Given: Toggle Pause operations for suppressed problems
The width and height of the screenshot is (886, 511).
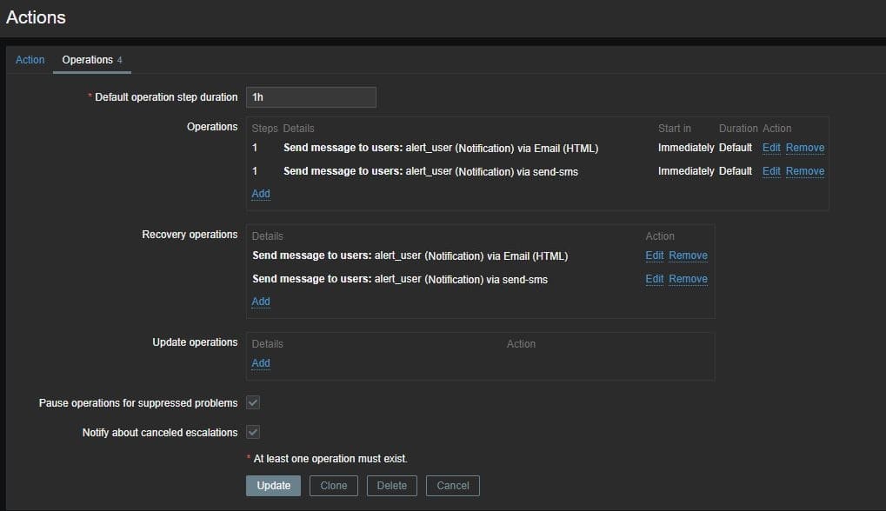Looking at the screenshot, I should tap(253, 403).
